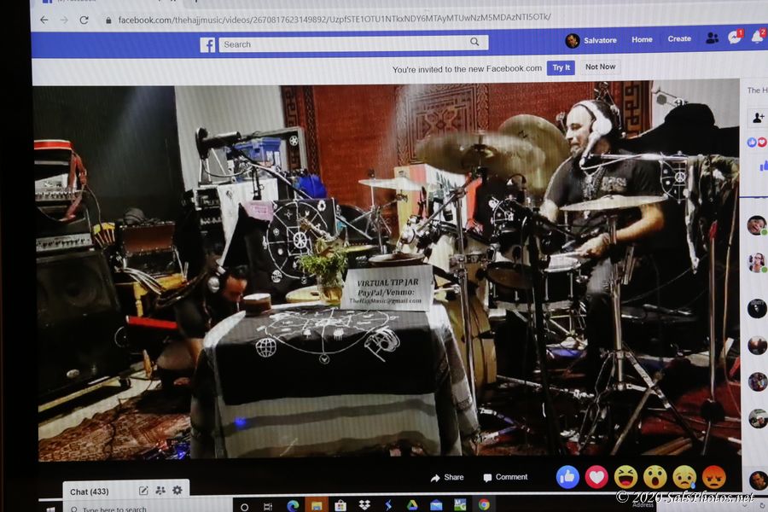Choose the Wow reaction emoji
Screen dimensions: 768x512
(655, 476)
